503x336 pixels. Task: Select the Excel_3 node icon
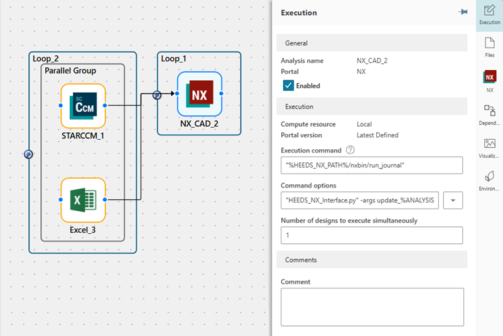(84, 199)
